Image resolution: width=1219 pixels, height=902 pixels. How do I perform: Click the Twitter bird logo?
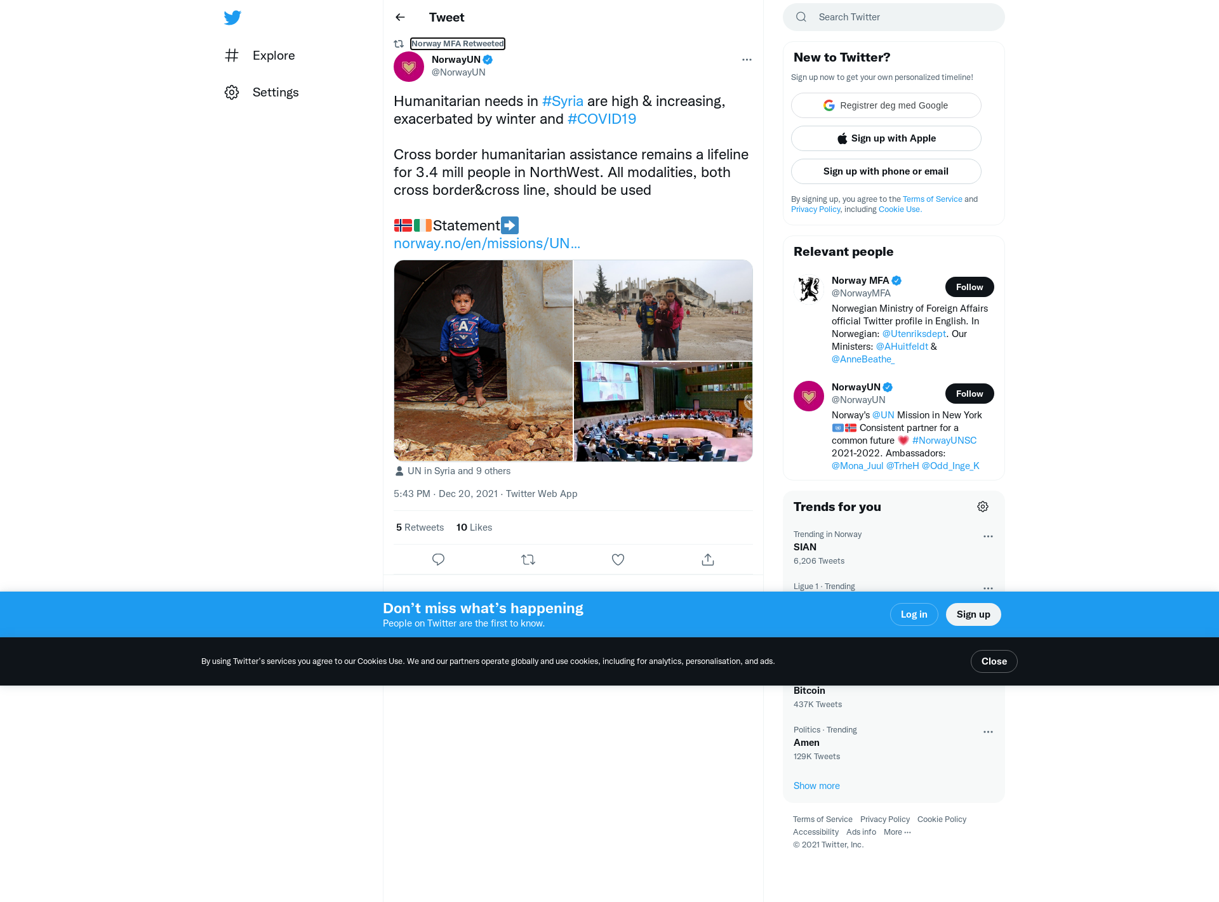pyautogui.click(x=232, y=18)
